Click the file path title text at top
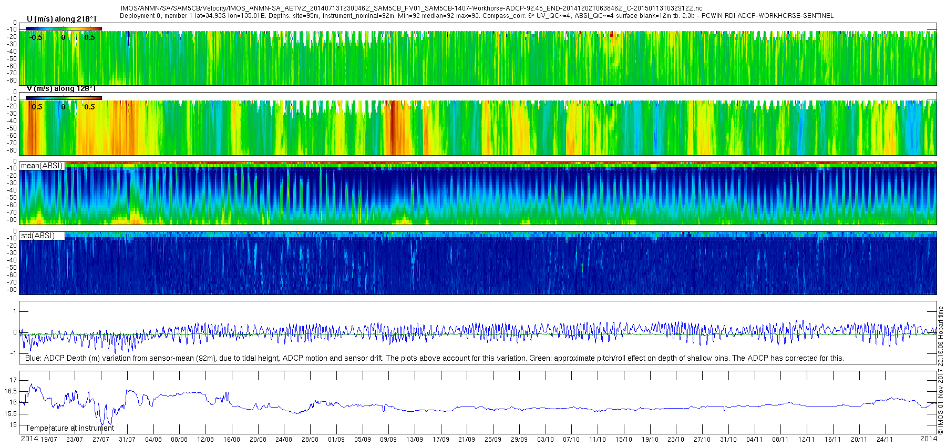 tap(412, 8)
